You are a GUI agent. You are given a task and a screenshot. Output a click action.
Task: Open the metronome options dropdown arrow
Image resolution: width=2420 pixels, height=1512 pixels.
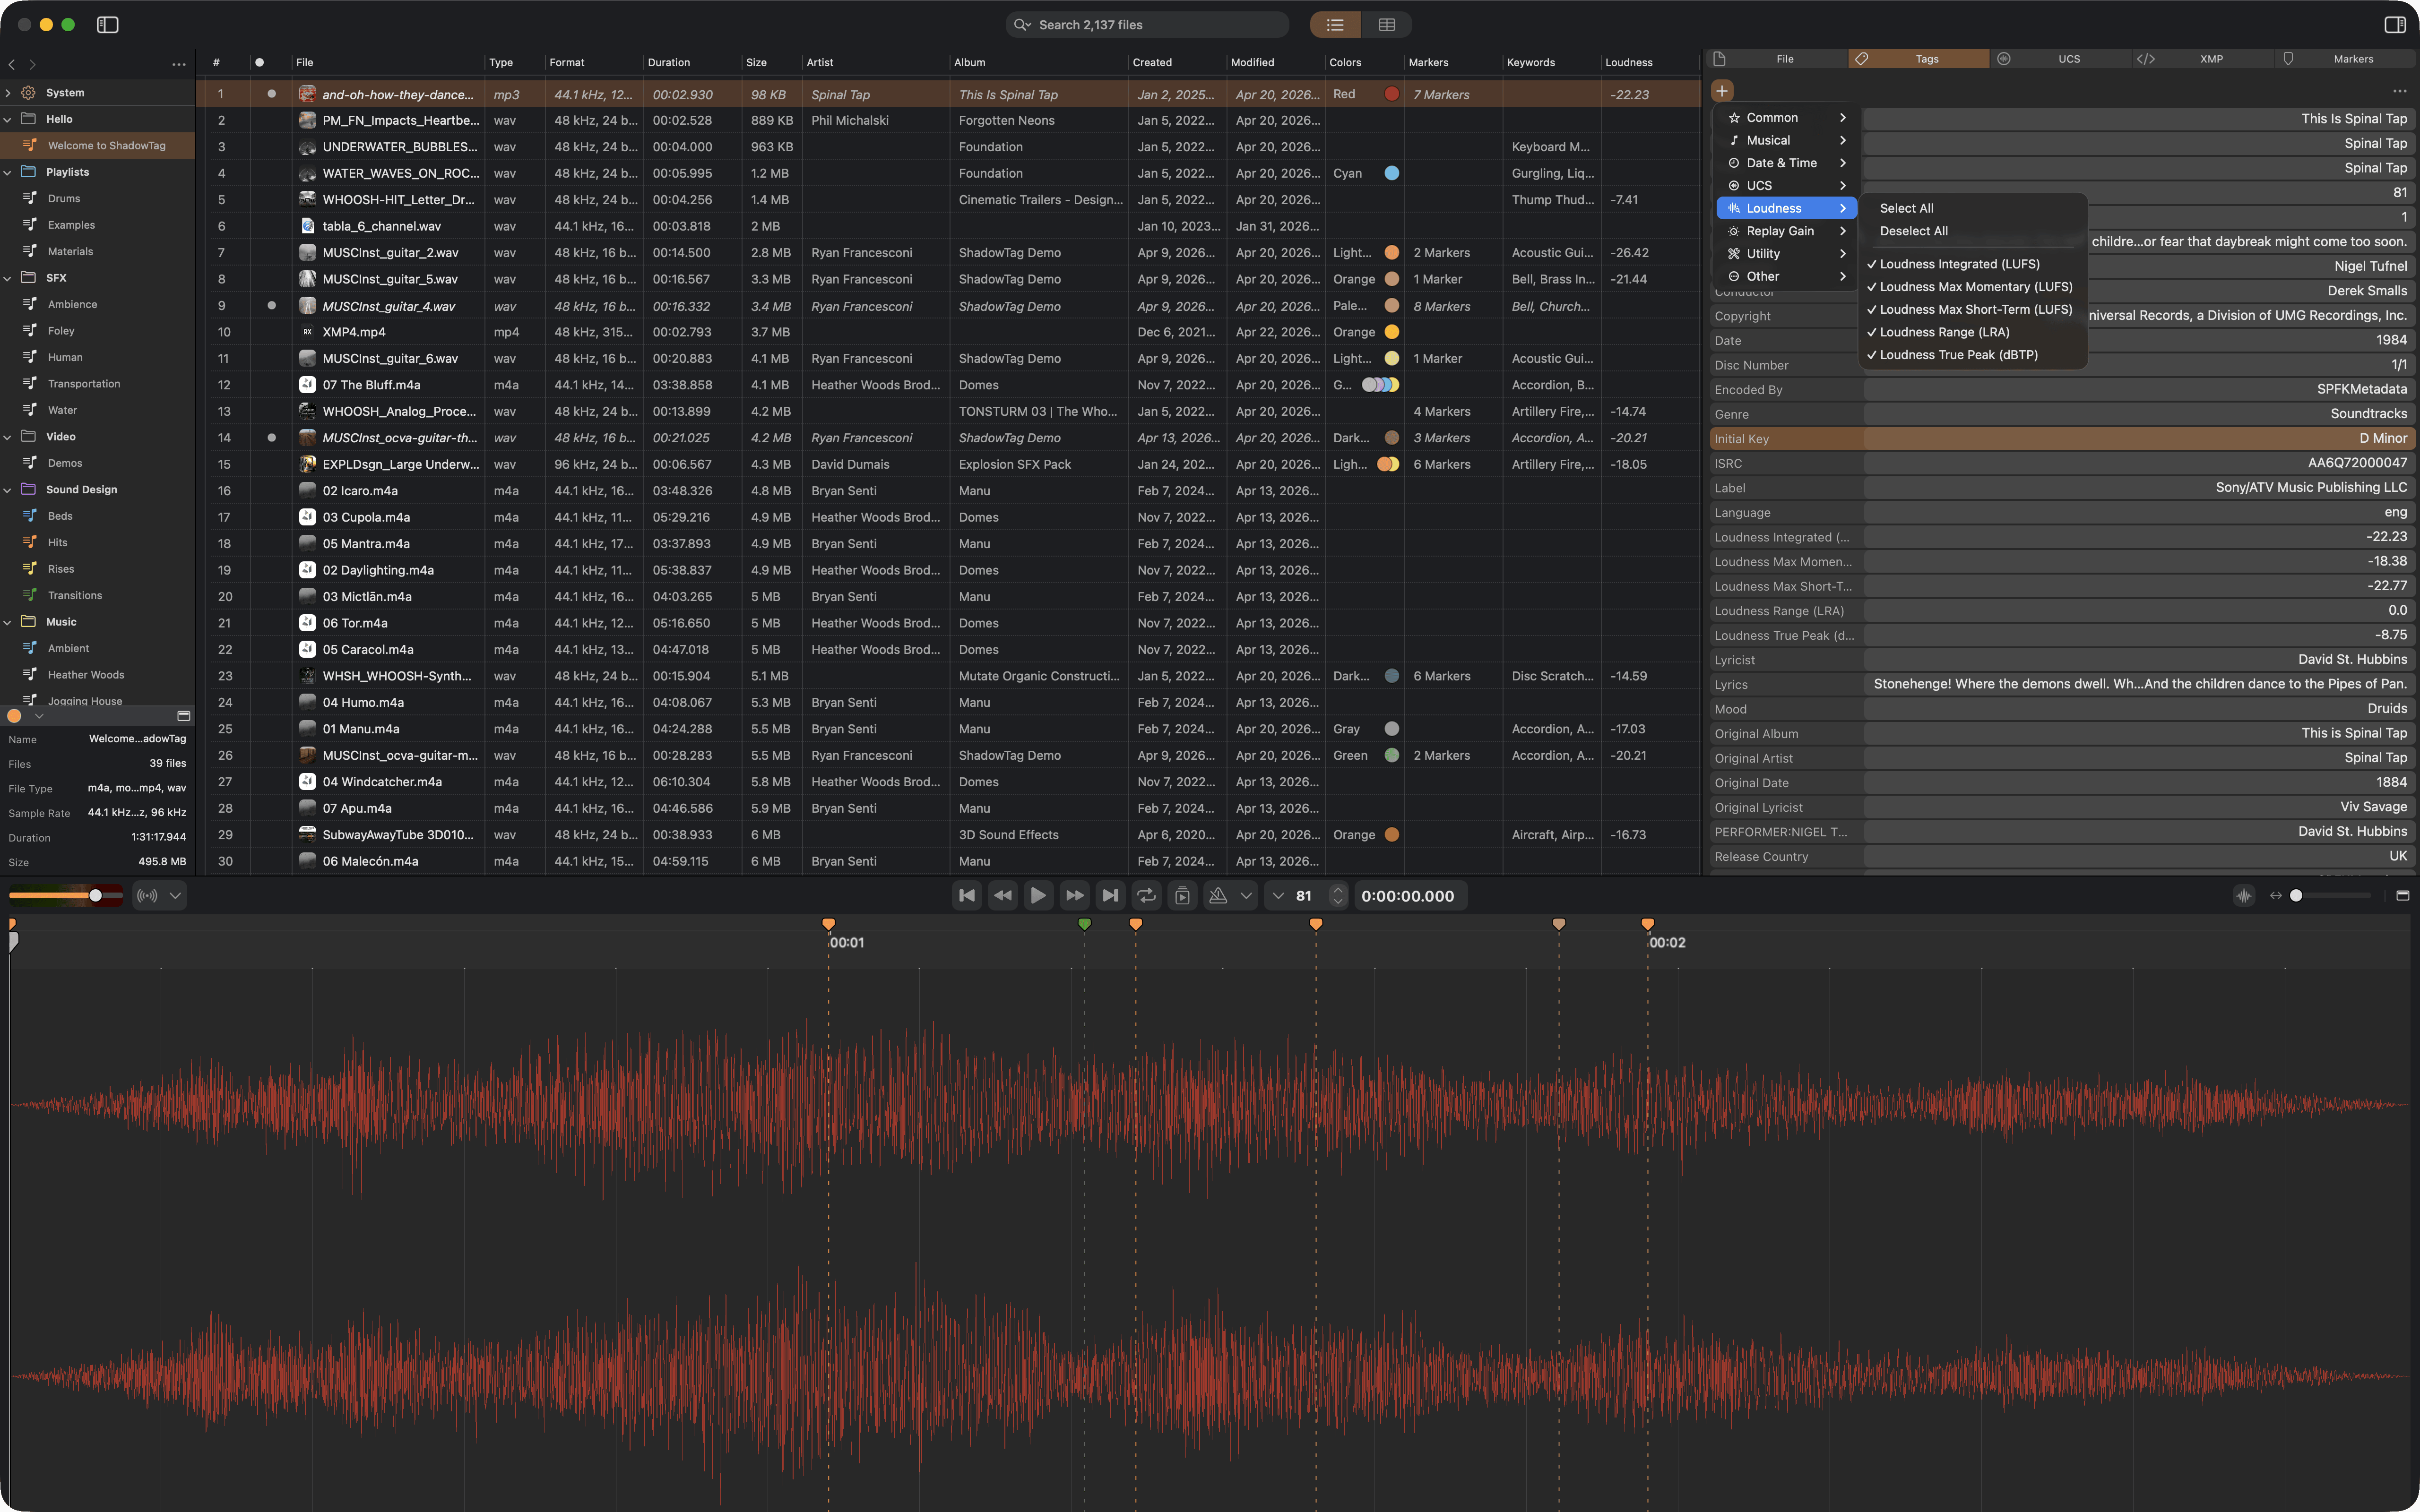point(1246,895)
